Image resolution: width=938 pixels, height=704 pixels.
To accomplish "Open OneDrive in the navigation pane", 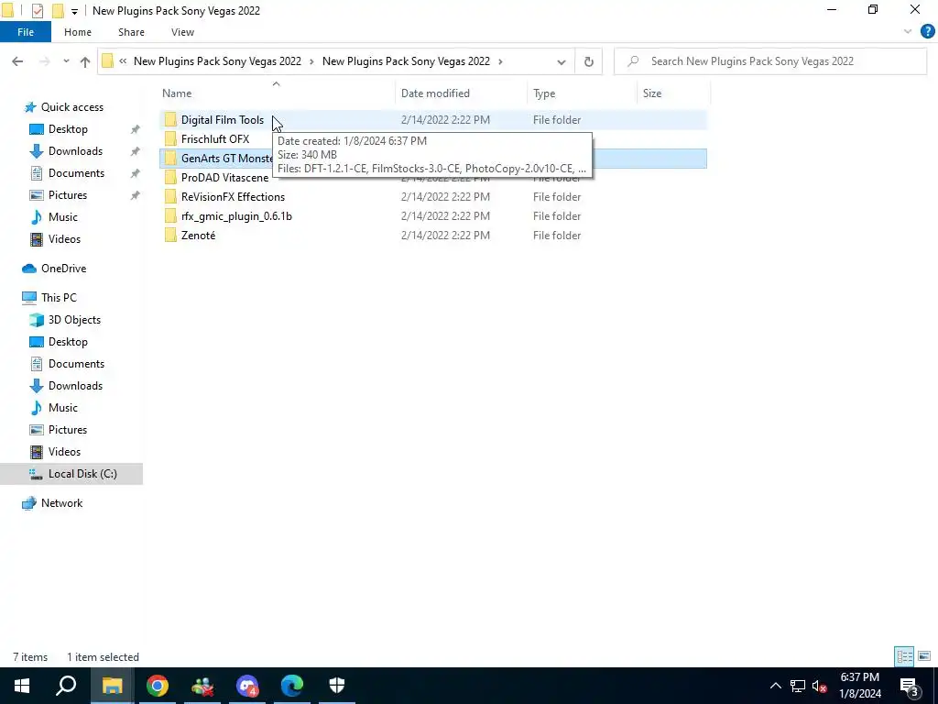I will pos(63,269).
